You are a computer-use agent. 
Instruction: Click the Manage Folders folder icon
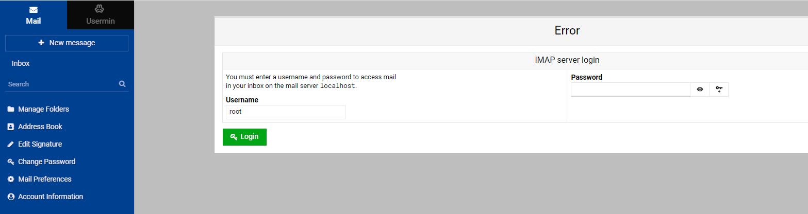click(x=11, y=109)
